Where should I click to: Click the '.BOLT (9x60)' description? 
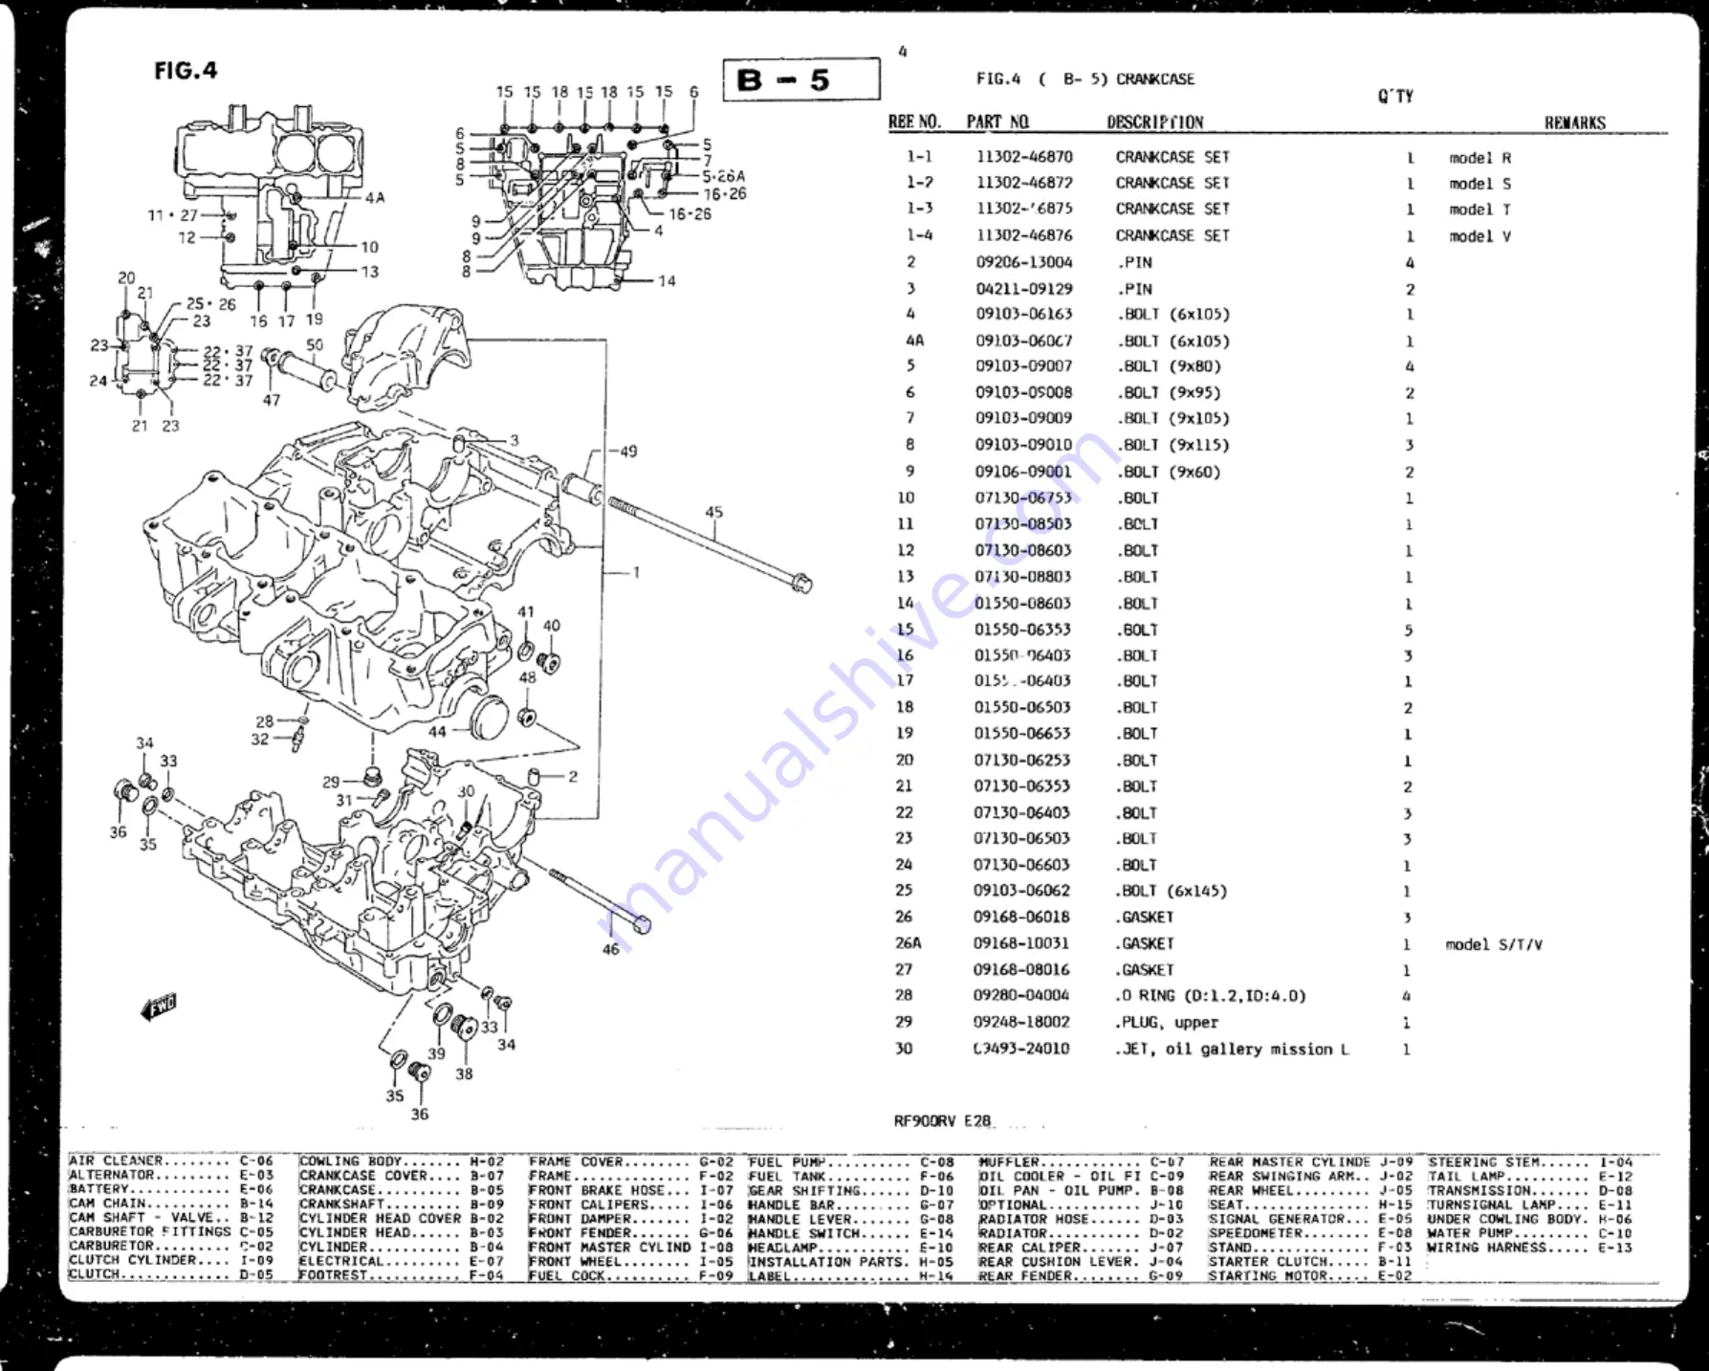(x=1169, y=472)
